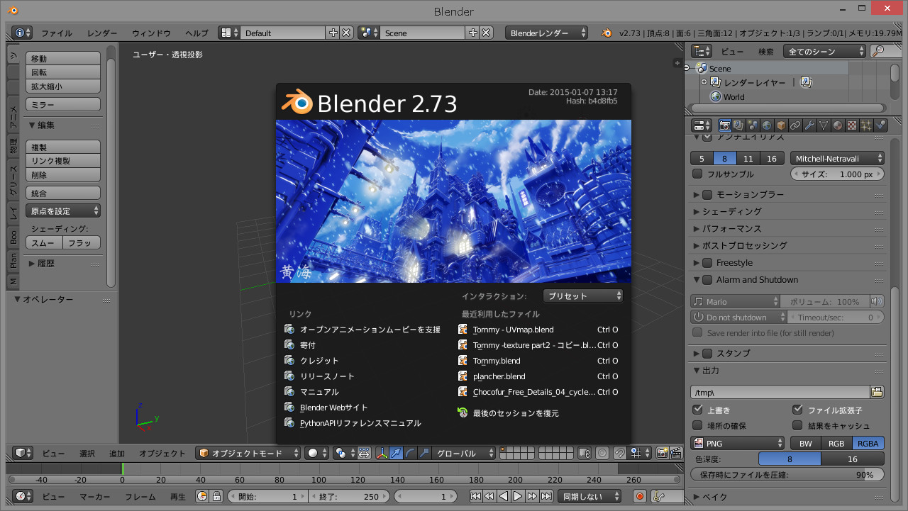Open the Scene properties tab icon

coord(753,125)
